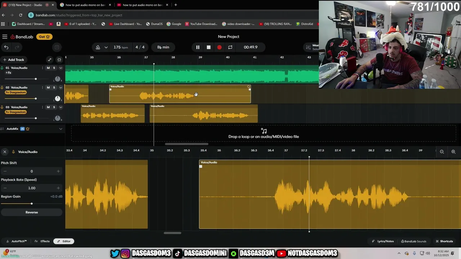Open the Fx Dasgasdom preset on track 03

pyautogui.click(x=16, y=112)
